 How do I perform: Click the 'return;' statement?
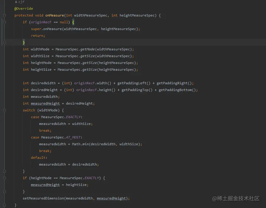(38, 36)
